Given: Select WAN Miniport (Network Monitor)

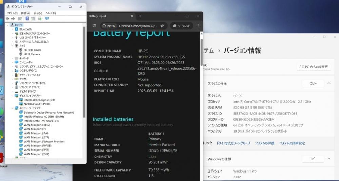Looking at the screenshot, I should [44, 141].
